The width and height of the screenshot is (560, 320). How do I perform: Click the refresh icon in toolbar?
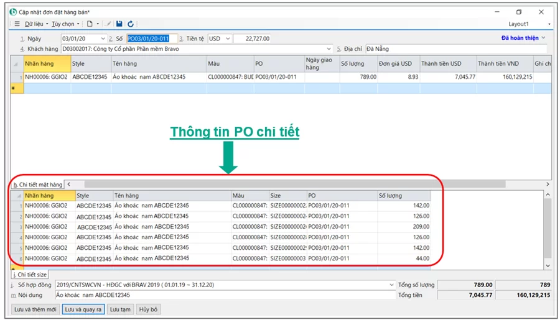(131, 24)
